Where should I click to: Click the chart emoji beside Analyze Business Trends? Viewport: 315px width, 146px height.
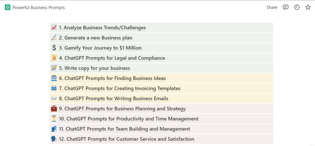coord(54,28)
